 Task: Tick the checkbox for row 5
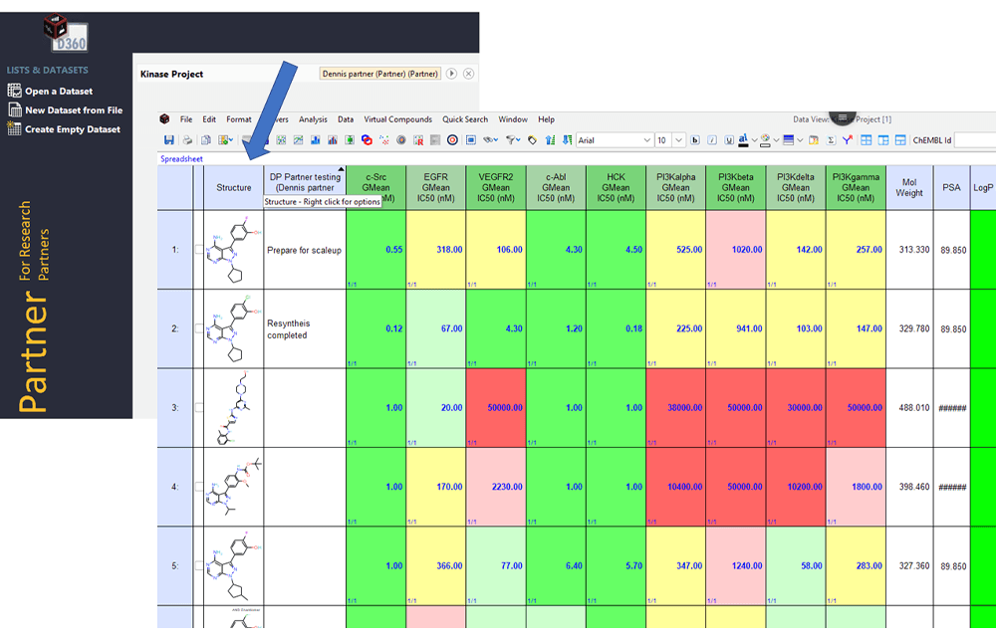pyautogui.click(x=199, y=565)
